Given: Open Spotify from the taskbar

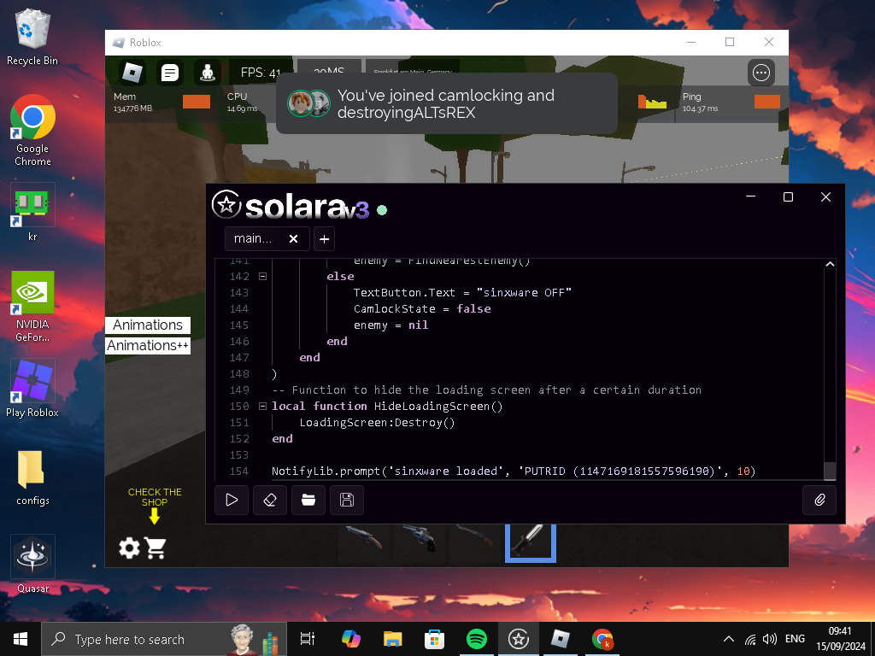Looking at the screenshot, I should 477,639.
